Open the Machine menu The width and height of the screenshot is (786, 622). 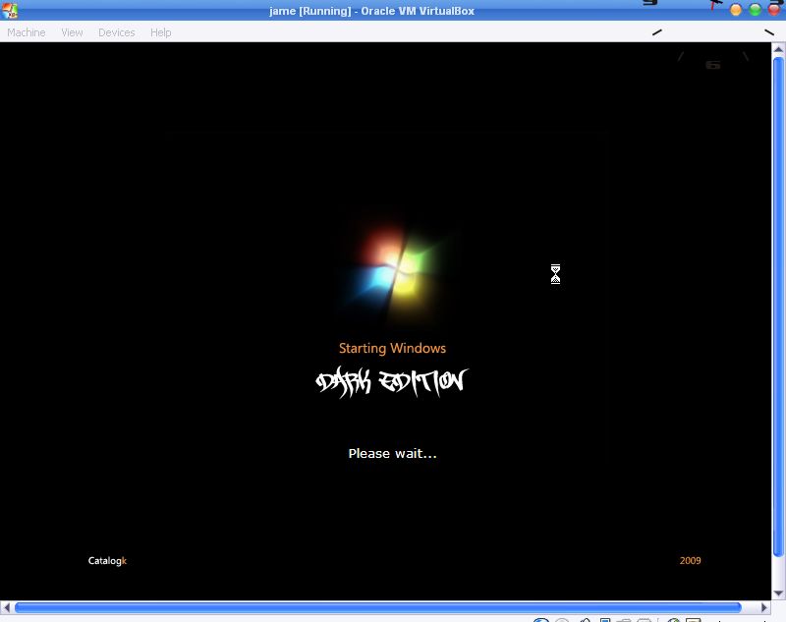[x=27, y=32]
